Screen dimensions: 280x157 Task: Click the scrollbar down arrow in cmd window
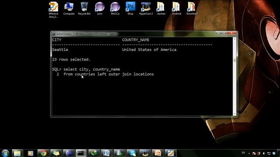234,114
